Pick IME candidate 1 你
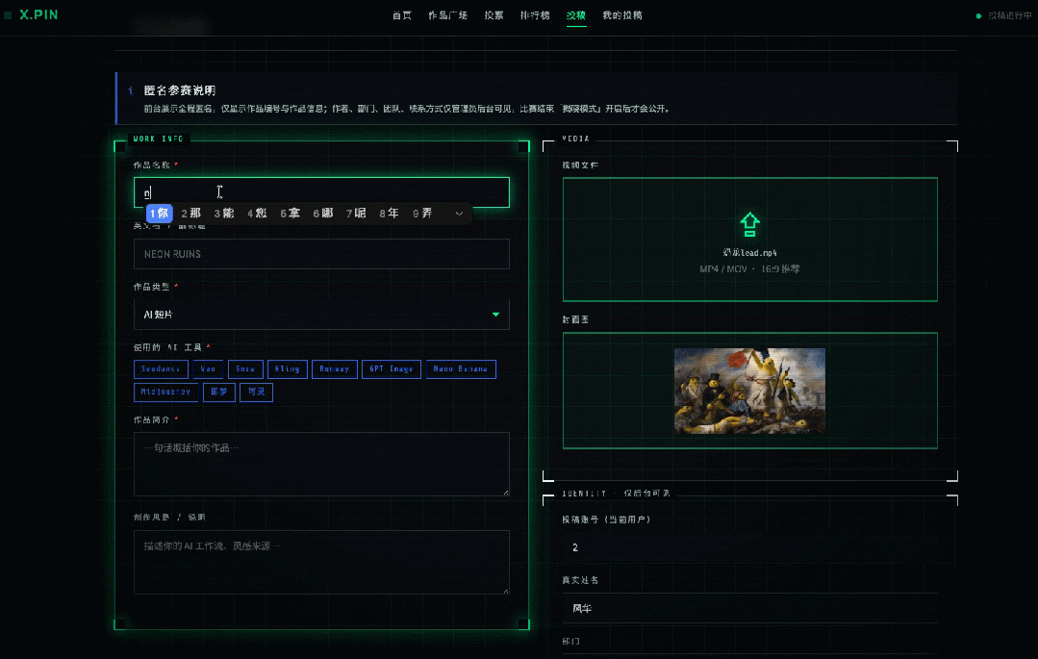This screenshot has height=659, width=1038. [160, 214]
